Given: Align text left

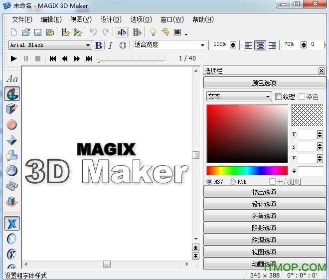Looking at the screenshot, I should 248,45.
